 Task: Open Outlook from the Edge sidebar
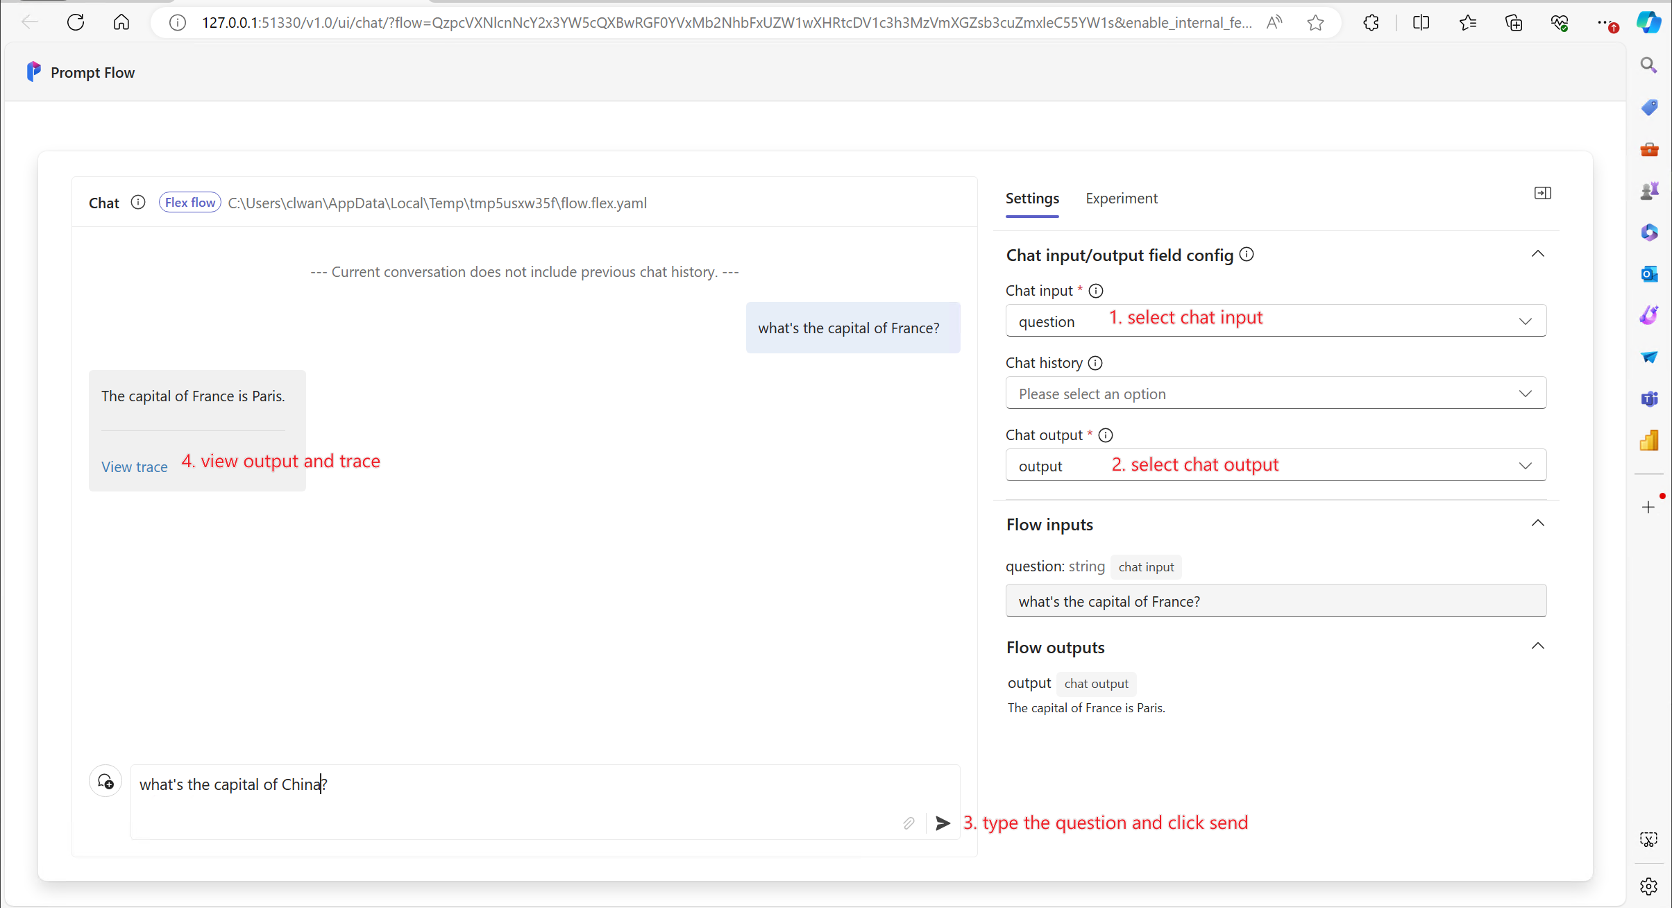(1648, 274)
